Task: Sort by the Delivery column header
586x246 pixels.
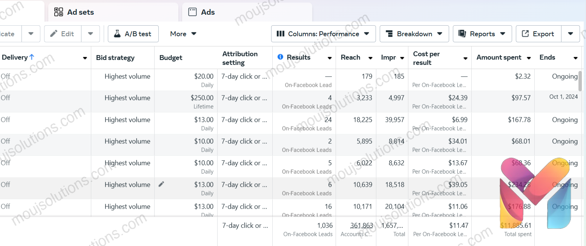Action: [x=15, y=57]
